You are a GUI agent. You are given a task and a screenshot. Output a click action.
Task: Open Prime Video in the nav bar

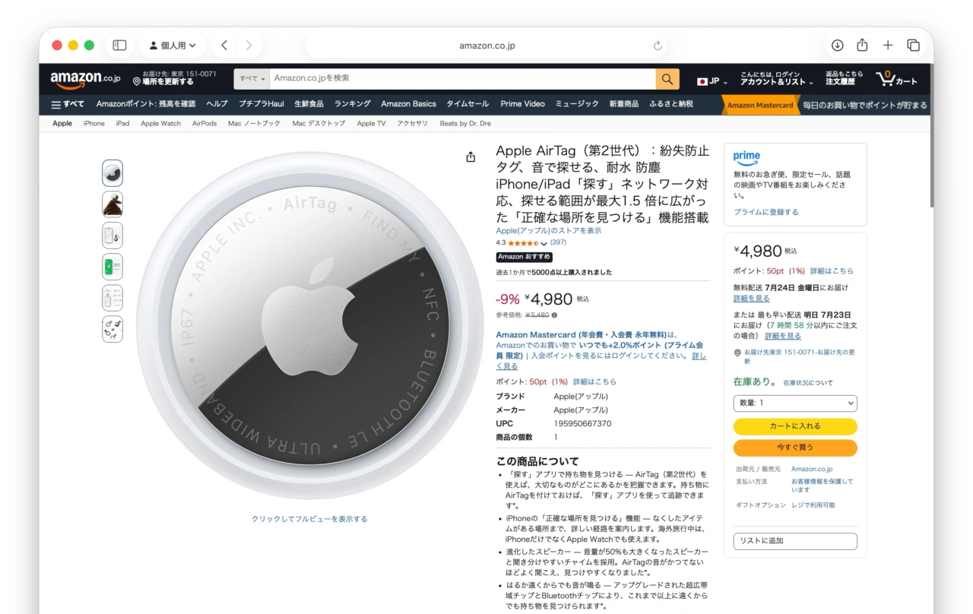[x=522, y=104]
